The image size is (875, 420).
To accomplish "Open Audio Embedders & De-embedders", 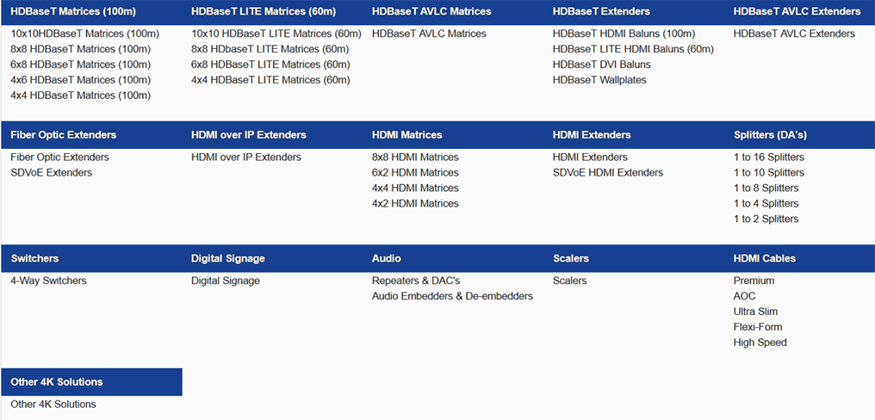I will pos(452,296).
